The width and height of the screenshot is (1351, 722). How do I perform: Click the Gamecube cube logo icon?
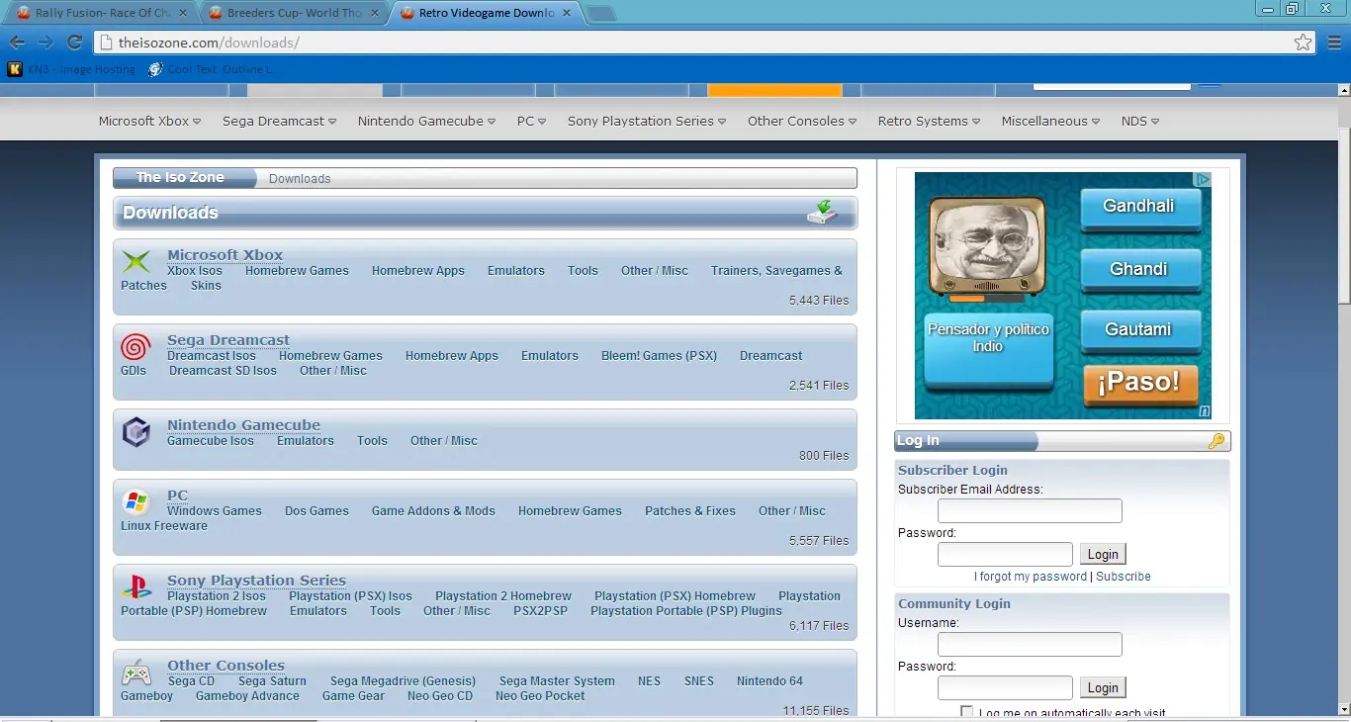pos(135,432)
